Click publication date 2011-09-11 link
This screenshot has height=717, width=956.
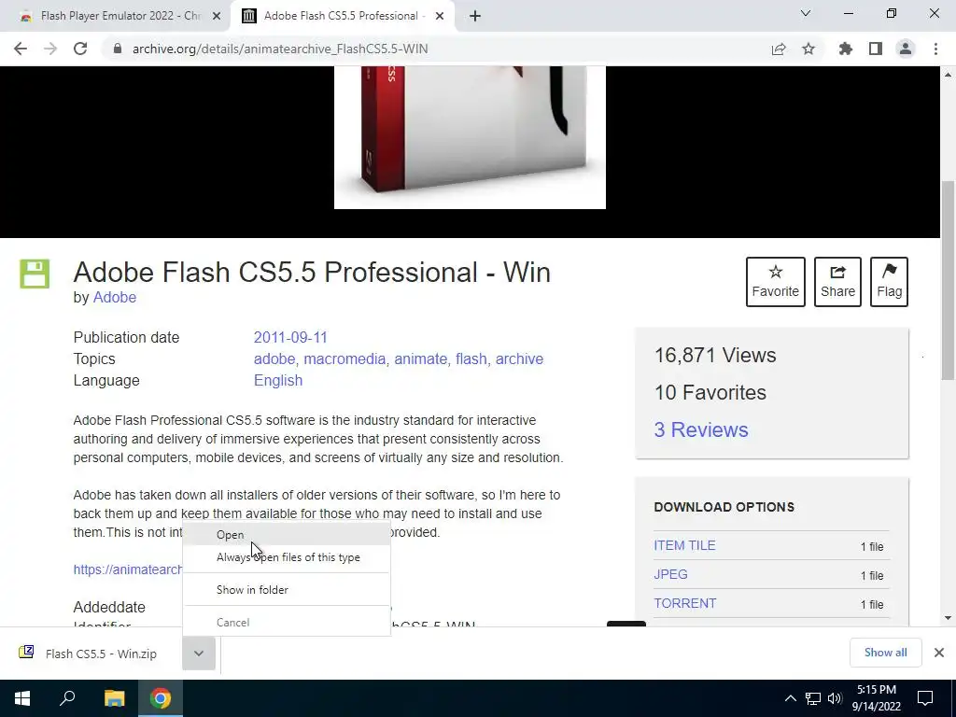click(x=290, y=338)
